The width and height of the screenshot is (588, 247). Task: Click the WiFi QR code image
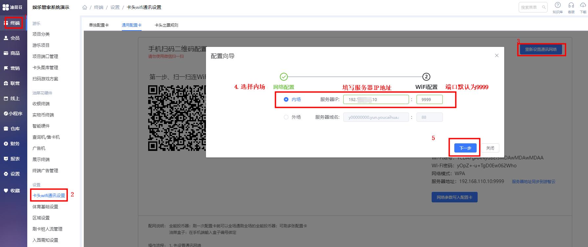(x=177, y=118)
